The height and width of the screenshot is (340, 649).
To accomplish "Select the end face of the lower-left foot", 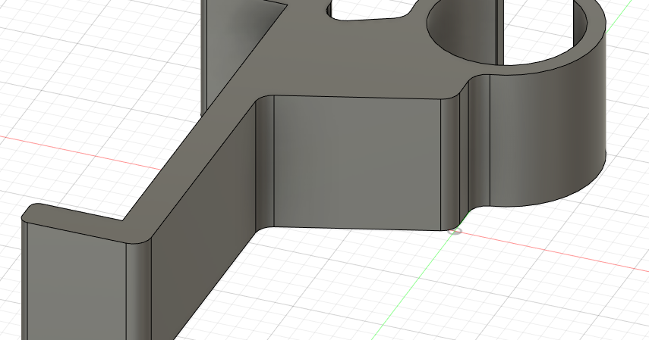I will (77, 285).
